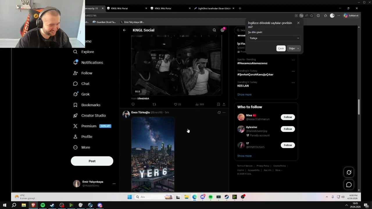Open Explore from the sidebar
The height and width of the screenshot is (209, 372).
(x=84, y=52)
